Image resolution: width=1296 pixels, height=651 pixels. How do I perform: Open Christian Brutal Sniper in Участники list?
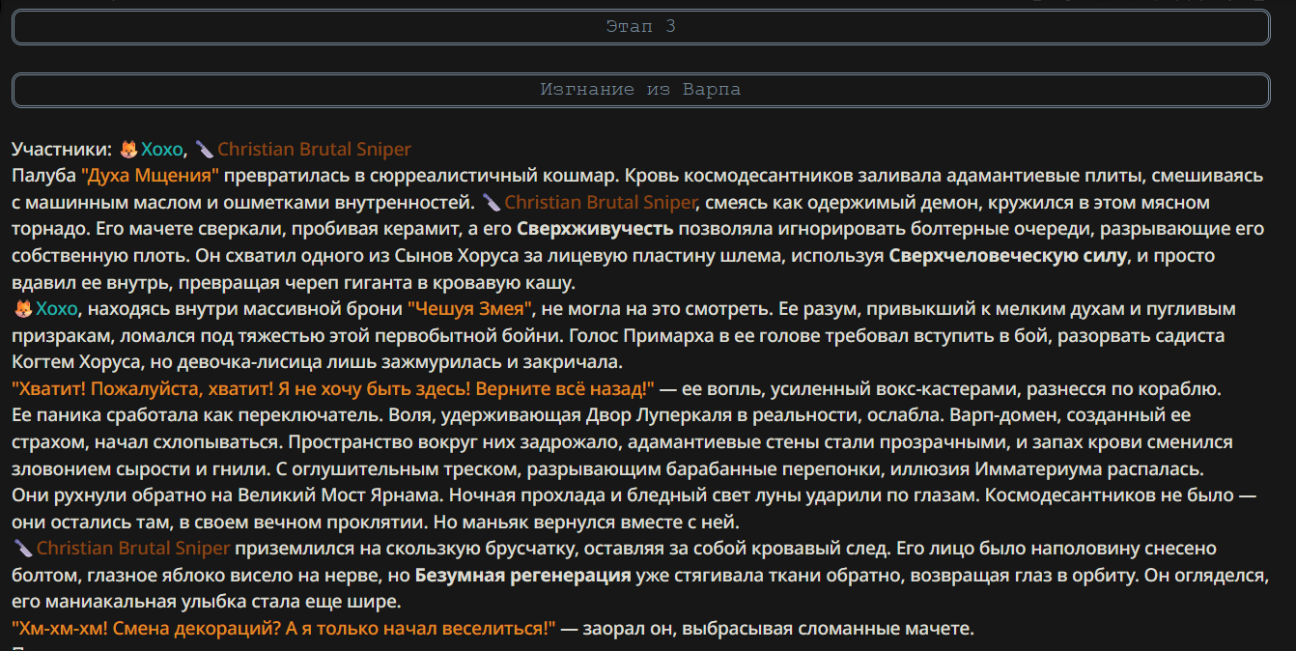point(315,150)
